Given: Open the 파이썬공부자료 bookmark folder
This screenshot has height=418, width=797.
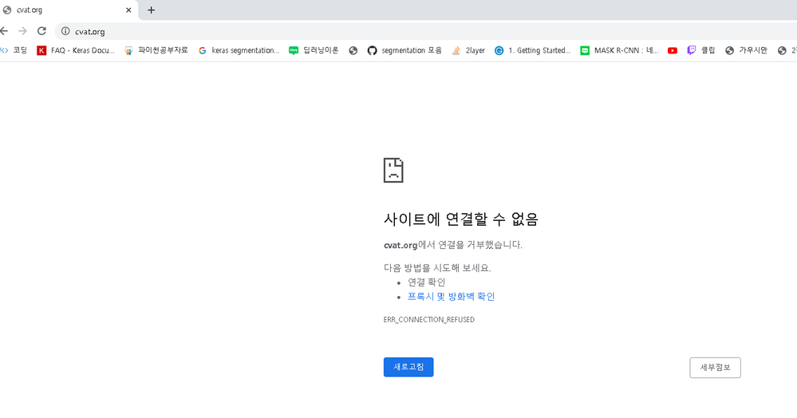Looking at the screenshot, I should pos(156,50).
